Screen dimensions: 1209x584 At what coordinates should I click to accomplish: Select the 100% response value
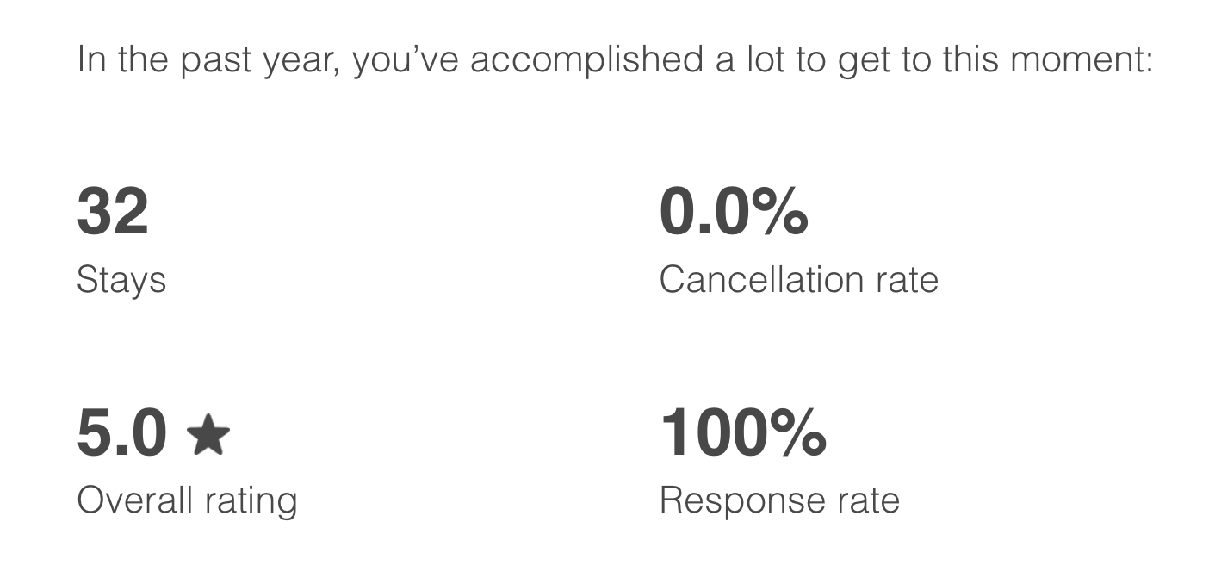742,434
